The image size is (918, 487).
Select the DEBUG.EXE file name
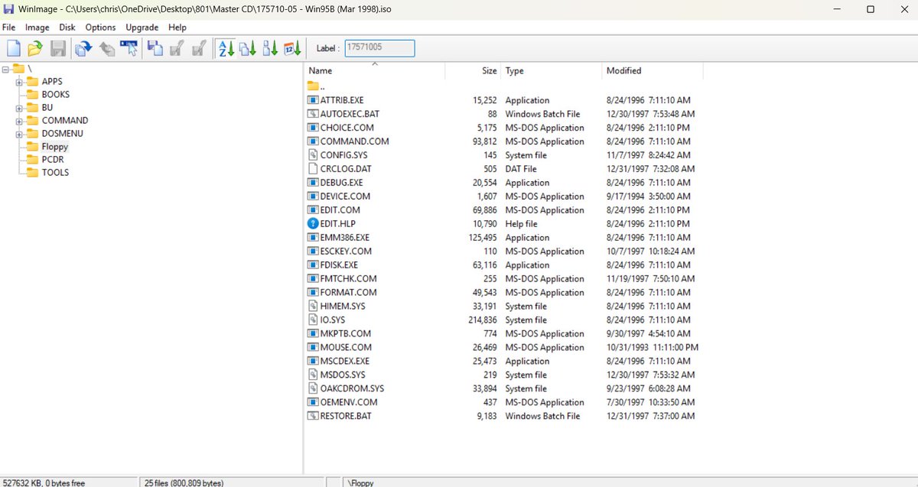pos(341,183)
